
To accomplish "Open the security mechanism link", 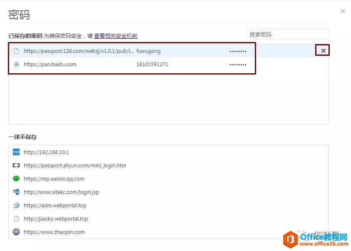I will [115, 36].
